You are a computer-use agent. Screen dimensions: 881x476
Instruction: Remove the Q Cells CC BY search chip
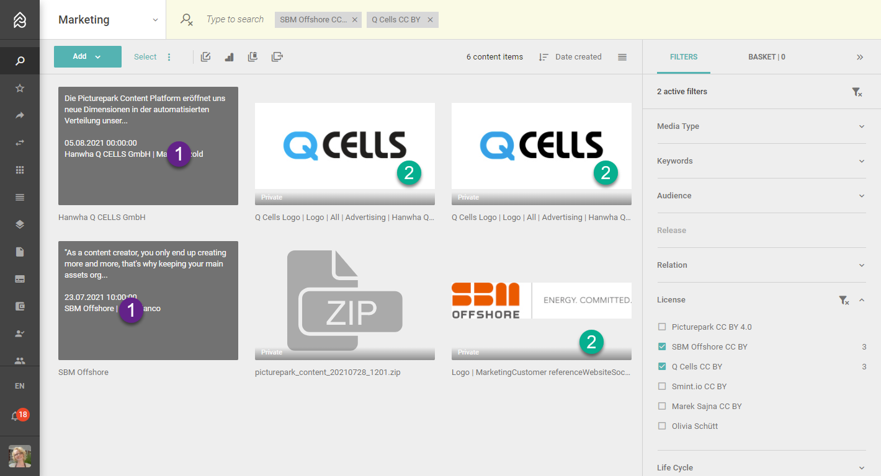(430, 20)
